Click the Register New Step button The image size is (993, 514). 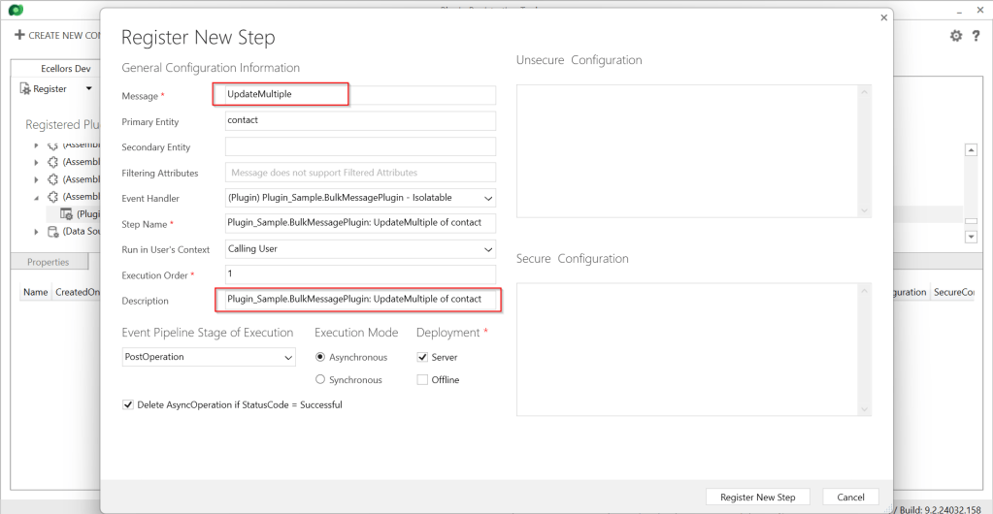[757, 497]
